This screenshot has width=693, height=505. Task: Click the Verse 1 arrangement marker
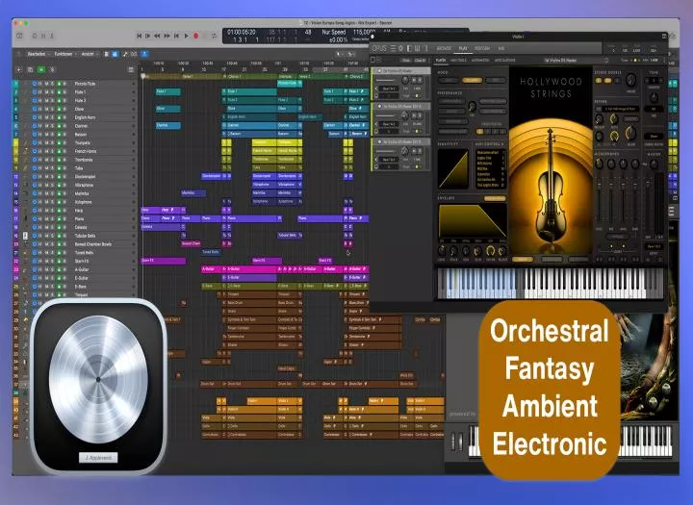click(201, 76)
